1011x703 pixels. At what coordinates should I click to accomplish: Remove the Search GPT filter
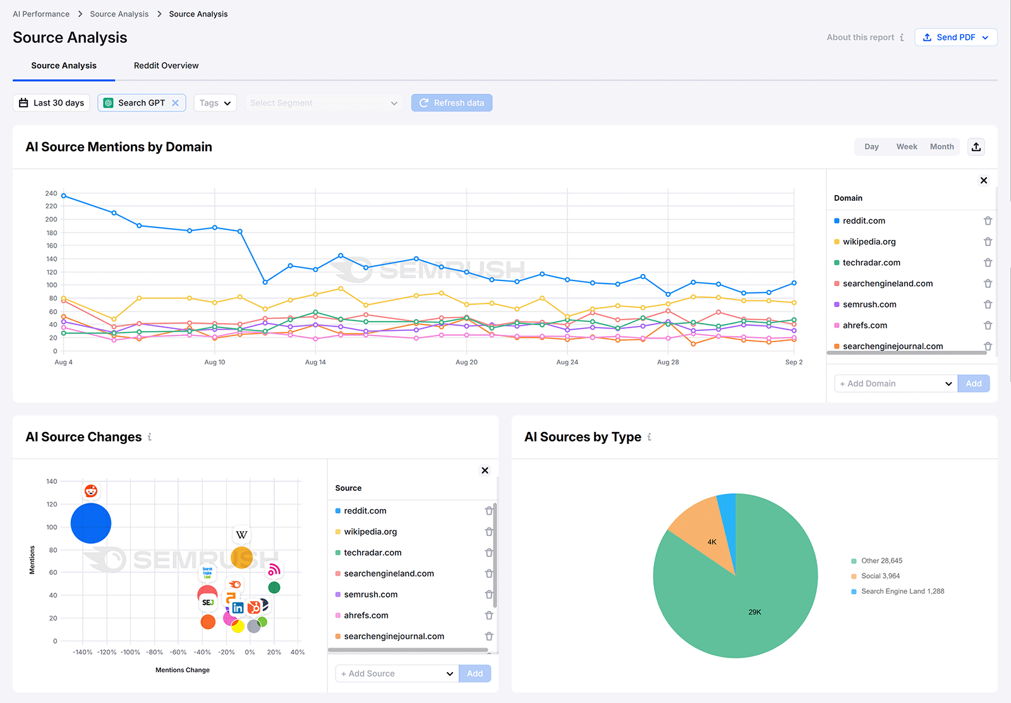[x=176, y=102]
